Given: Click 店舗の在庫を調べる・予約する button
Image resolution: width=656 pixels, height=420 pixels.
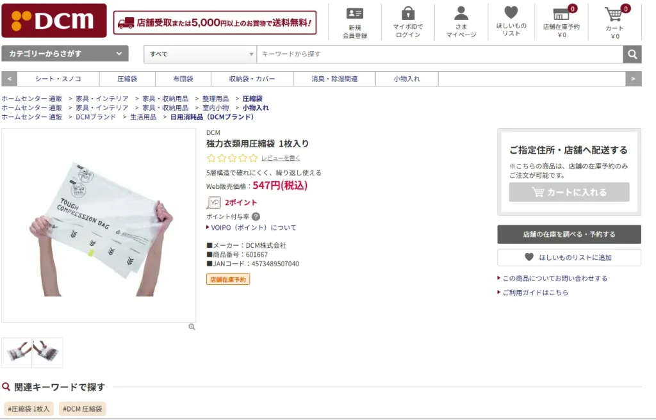Looking at the screenshot, I should [569, 234].
